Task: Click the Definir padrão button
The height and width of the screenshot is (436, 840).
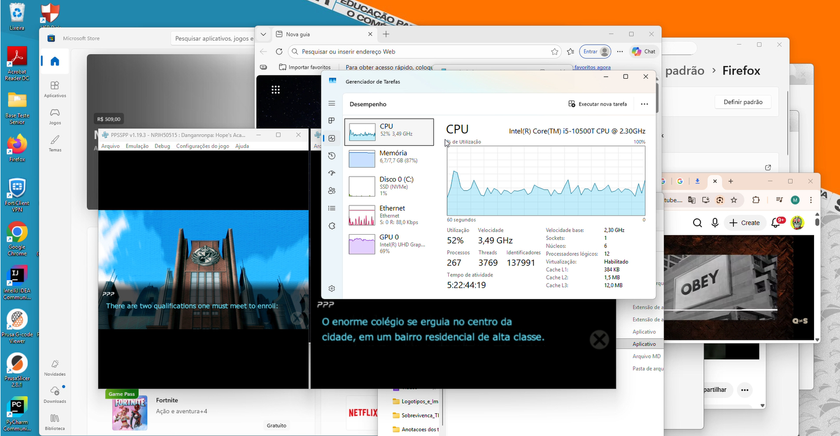Action: pos(743,102)
